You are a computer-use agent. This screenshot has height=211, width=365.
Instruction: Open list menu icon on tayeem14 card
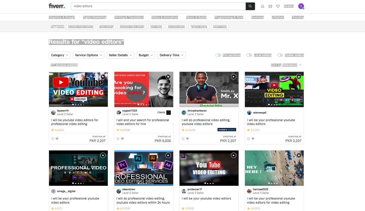53,139
